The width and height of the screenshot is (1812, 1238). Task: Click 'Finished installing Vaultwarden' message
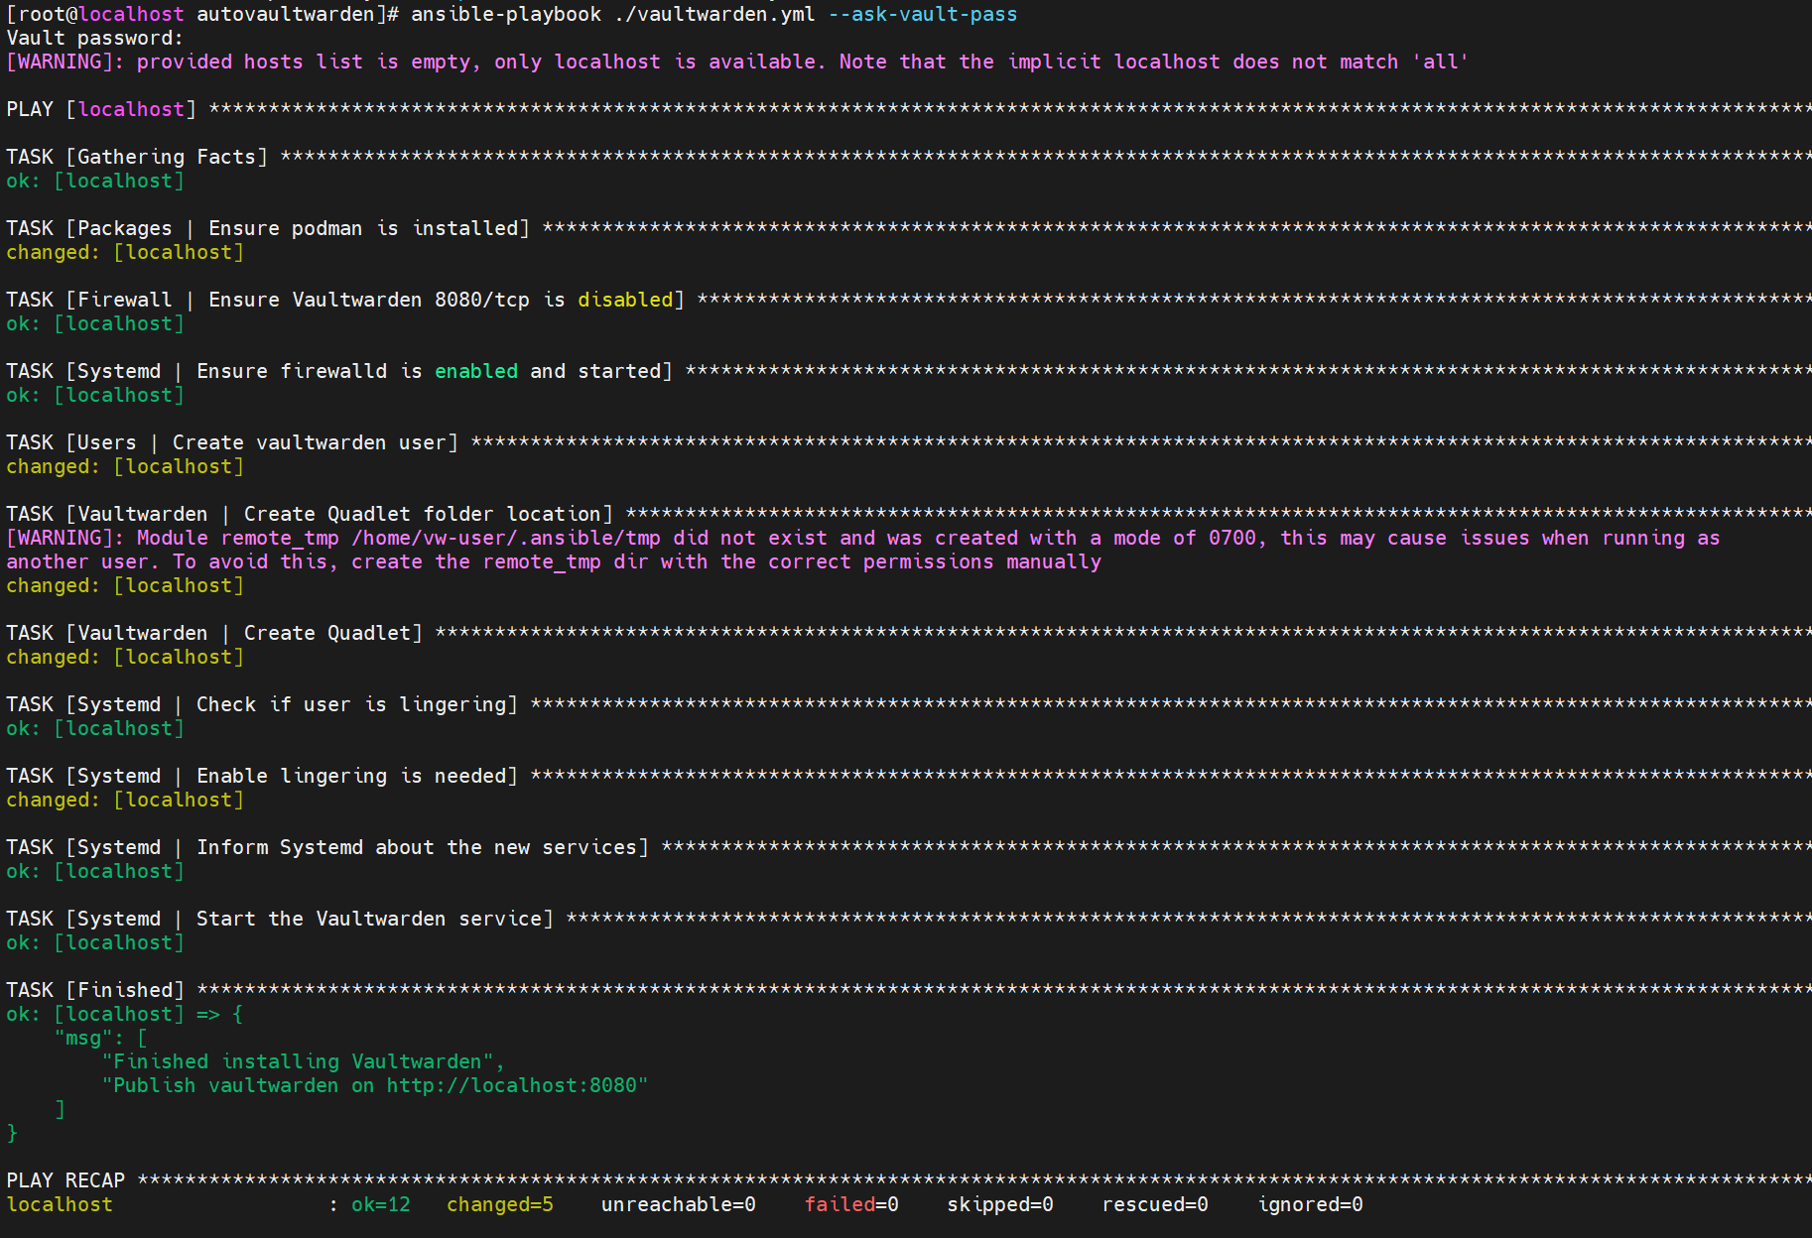tap(304, 1061)
